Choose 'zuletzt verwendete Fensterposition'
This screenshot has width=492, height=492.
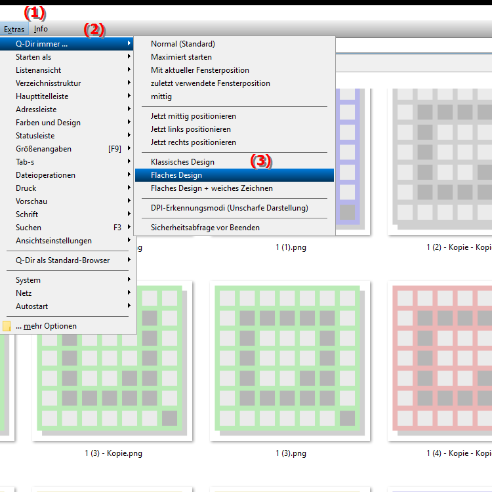pos(234,83)
